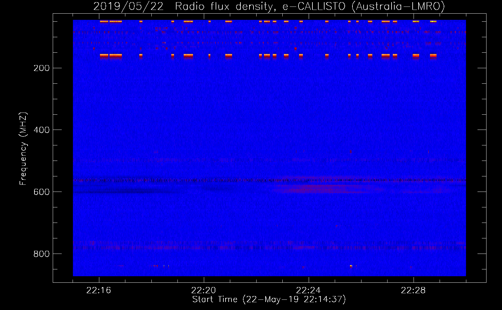The width and height of the screenshot is (502, 310).
Task: Click the 400 frequency tick label
Action: (x=42, y=130)
